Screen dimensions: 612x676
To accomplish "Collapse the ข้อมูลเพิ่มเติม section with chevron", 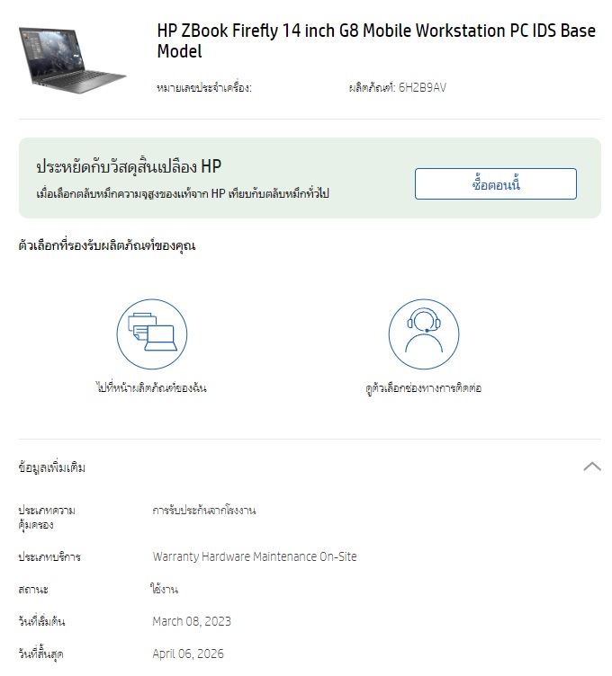I will point(592,467).
